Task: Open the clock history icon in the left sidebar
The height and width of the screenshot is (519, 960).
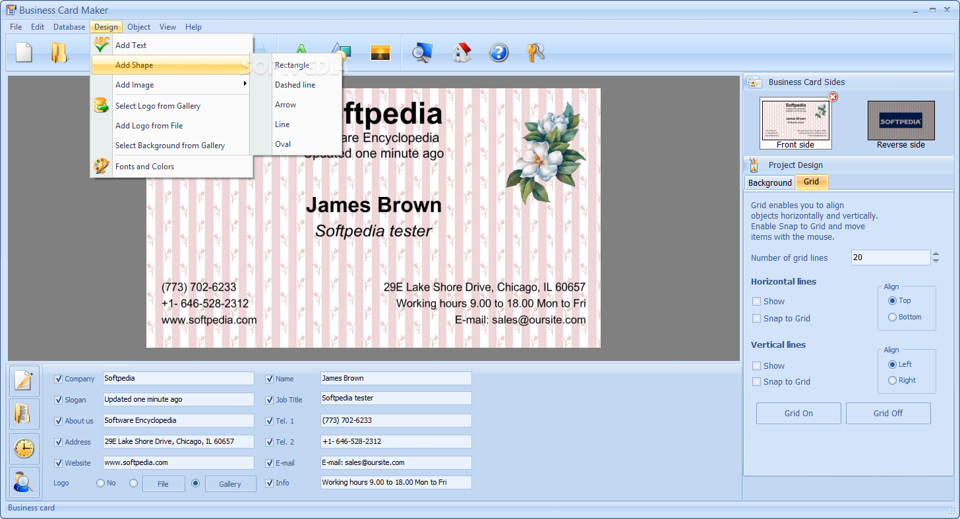Action: [24, 449]
